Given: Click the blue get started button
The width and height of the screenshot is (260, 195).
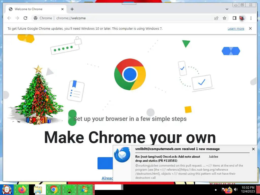Looking at the screenshot, I should point(105,163).
